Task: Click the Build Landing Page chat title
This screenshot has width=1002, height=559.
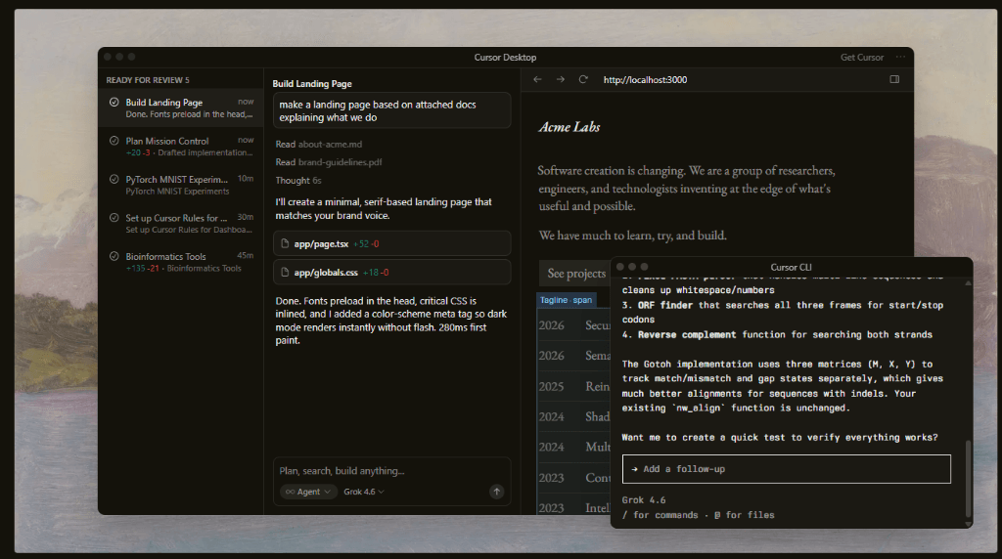Action: pyautogui.click(x=312, y=84)
